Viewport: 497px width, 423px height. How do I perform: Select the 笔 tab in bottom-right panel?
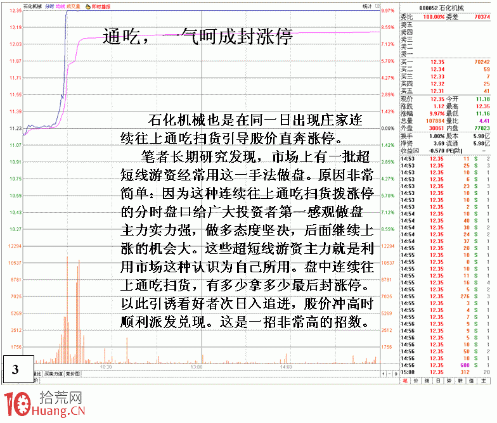404,381
